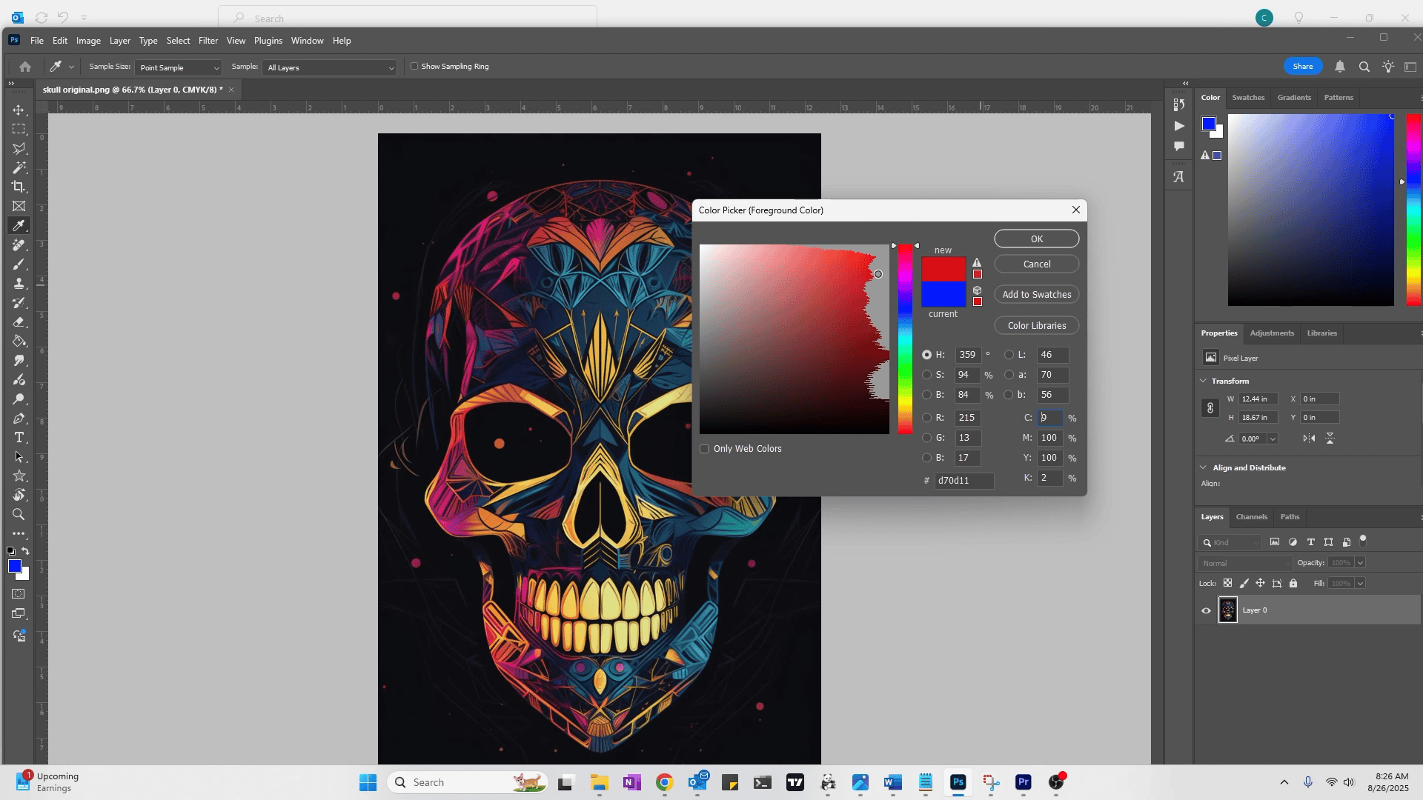Screen dimensions: 1423x800
Task: Select the Crop tool
Action: [x=19, y=187]
